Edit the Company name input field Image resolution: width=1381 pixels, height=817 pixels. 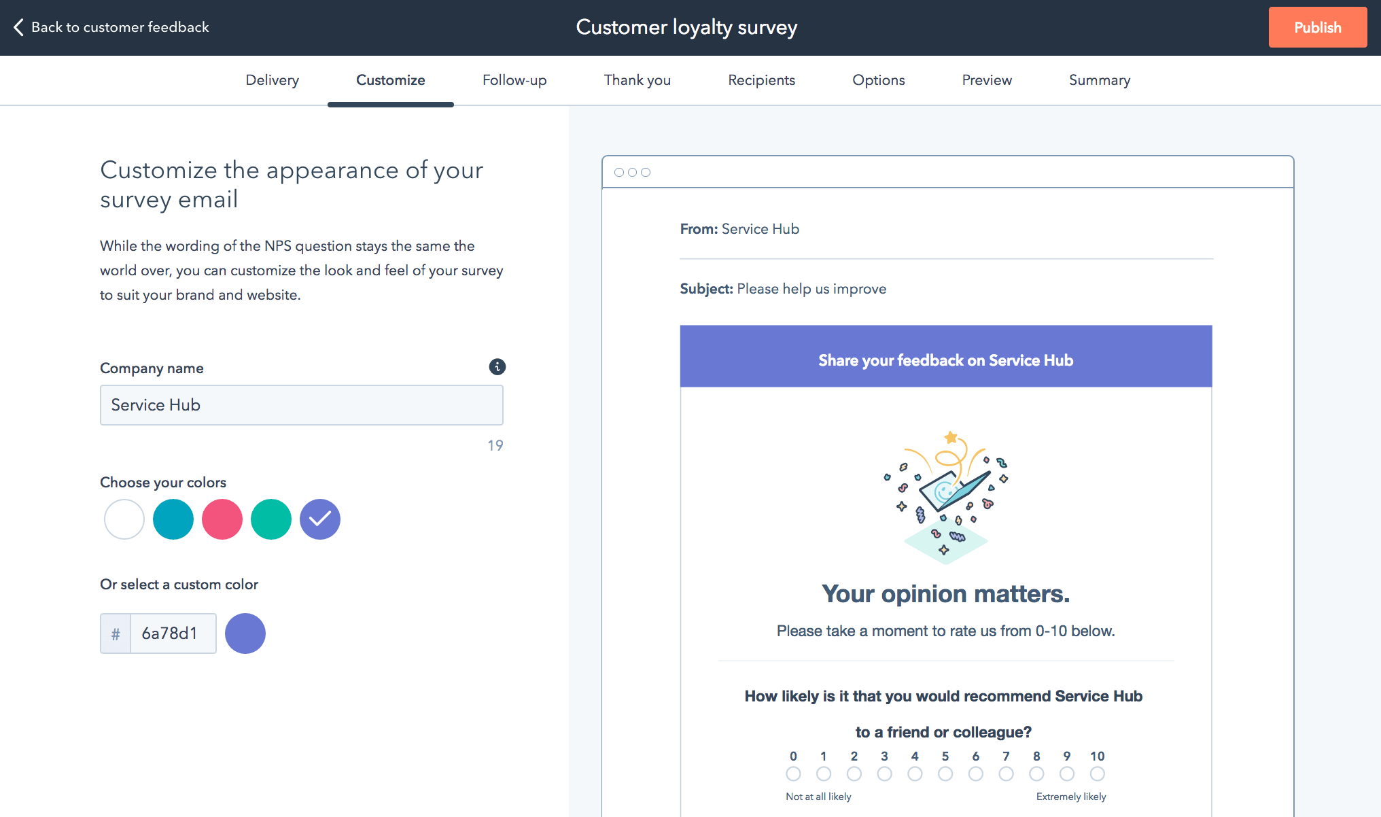click(x=302, y=404)
